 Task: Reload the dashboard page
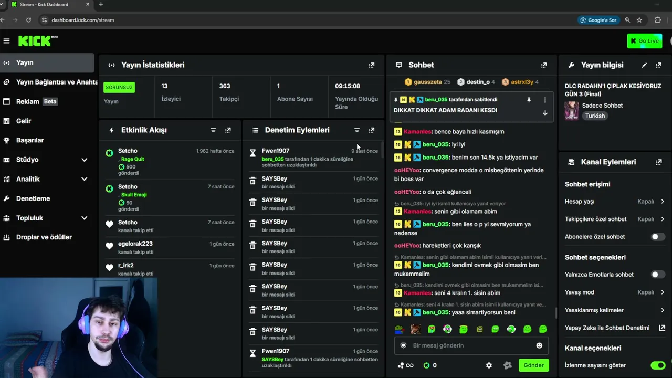pyautogui.click(x=28, y=20)
